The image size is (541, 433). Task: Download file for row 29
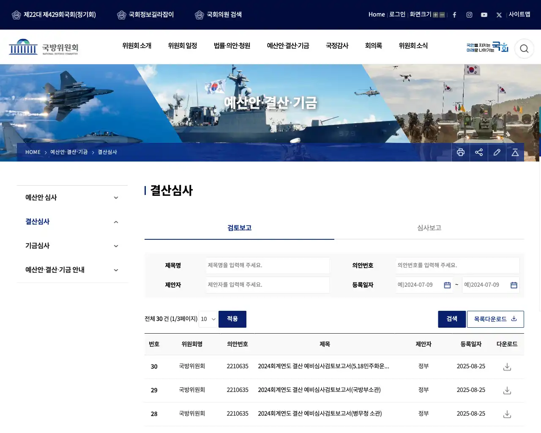507,390
